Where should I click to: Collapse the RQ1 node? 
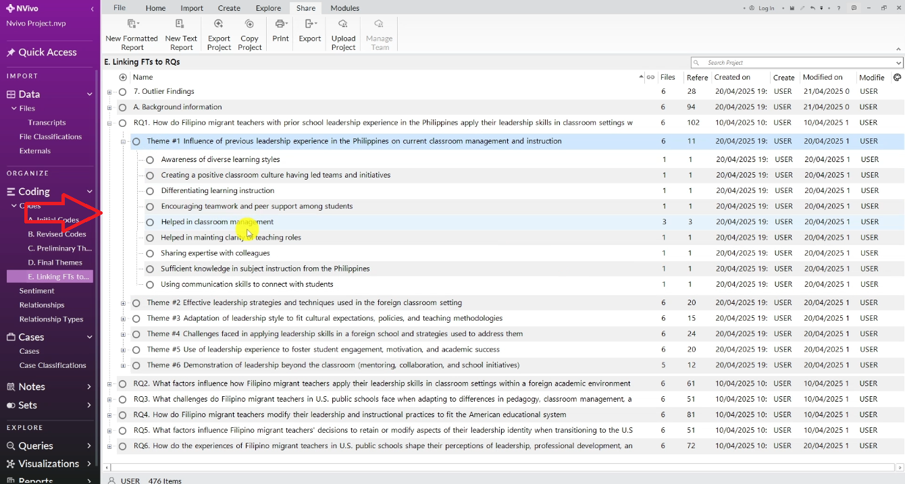(x=109, y=124)
